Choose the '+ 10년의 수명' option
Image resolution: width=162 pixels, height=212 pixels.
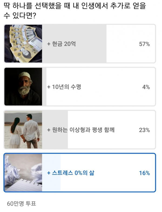coord(64,87)
